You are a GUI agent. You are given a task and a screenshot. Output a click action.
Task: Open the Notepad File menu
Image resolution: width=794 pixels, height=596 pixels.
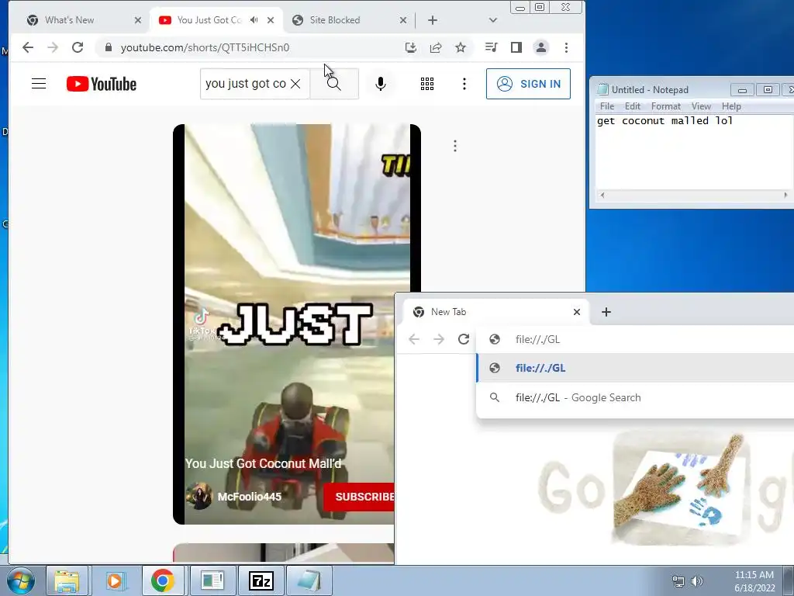pyautogui.click(x=606, y=106)
